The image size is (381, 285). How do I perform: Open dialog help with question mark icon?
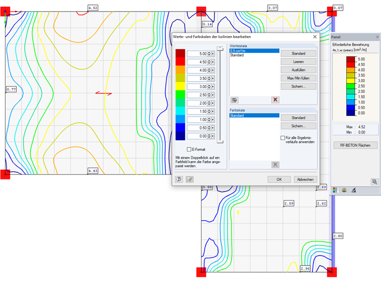[x=179, y=179]
